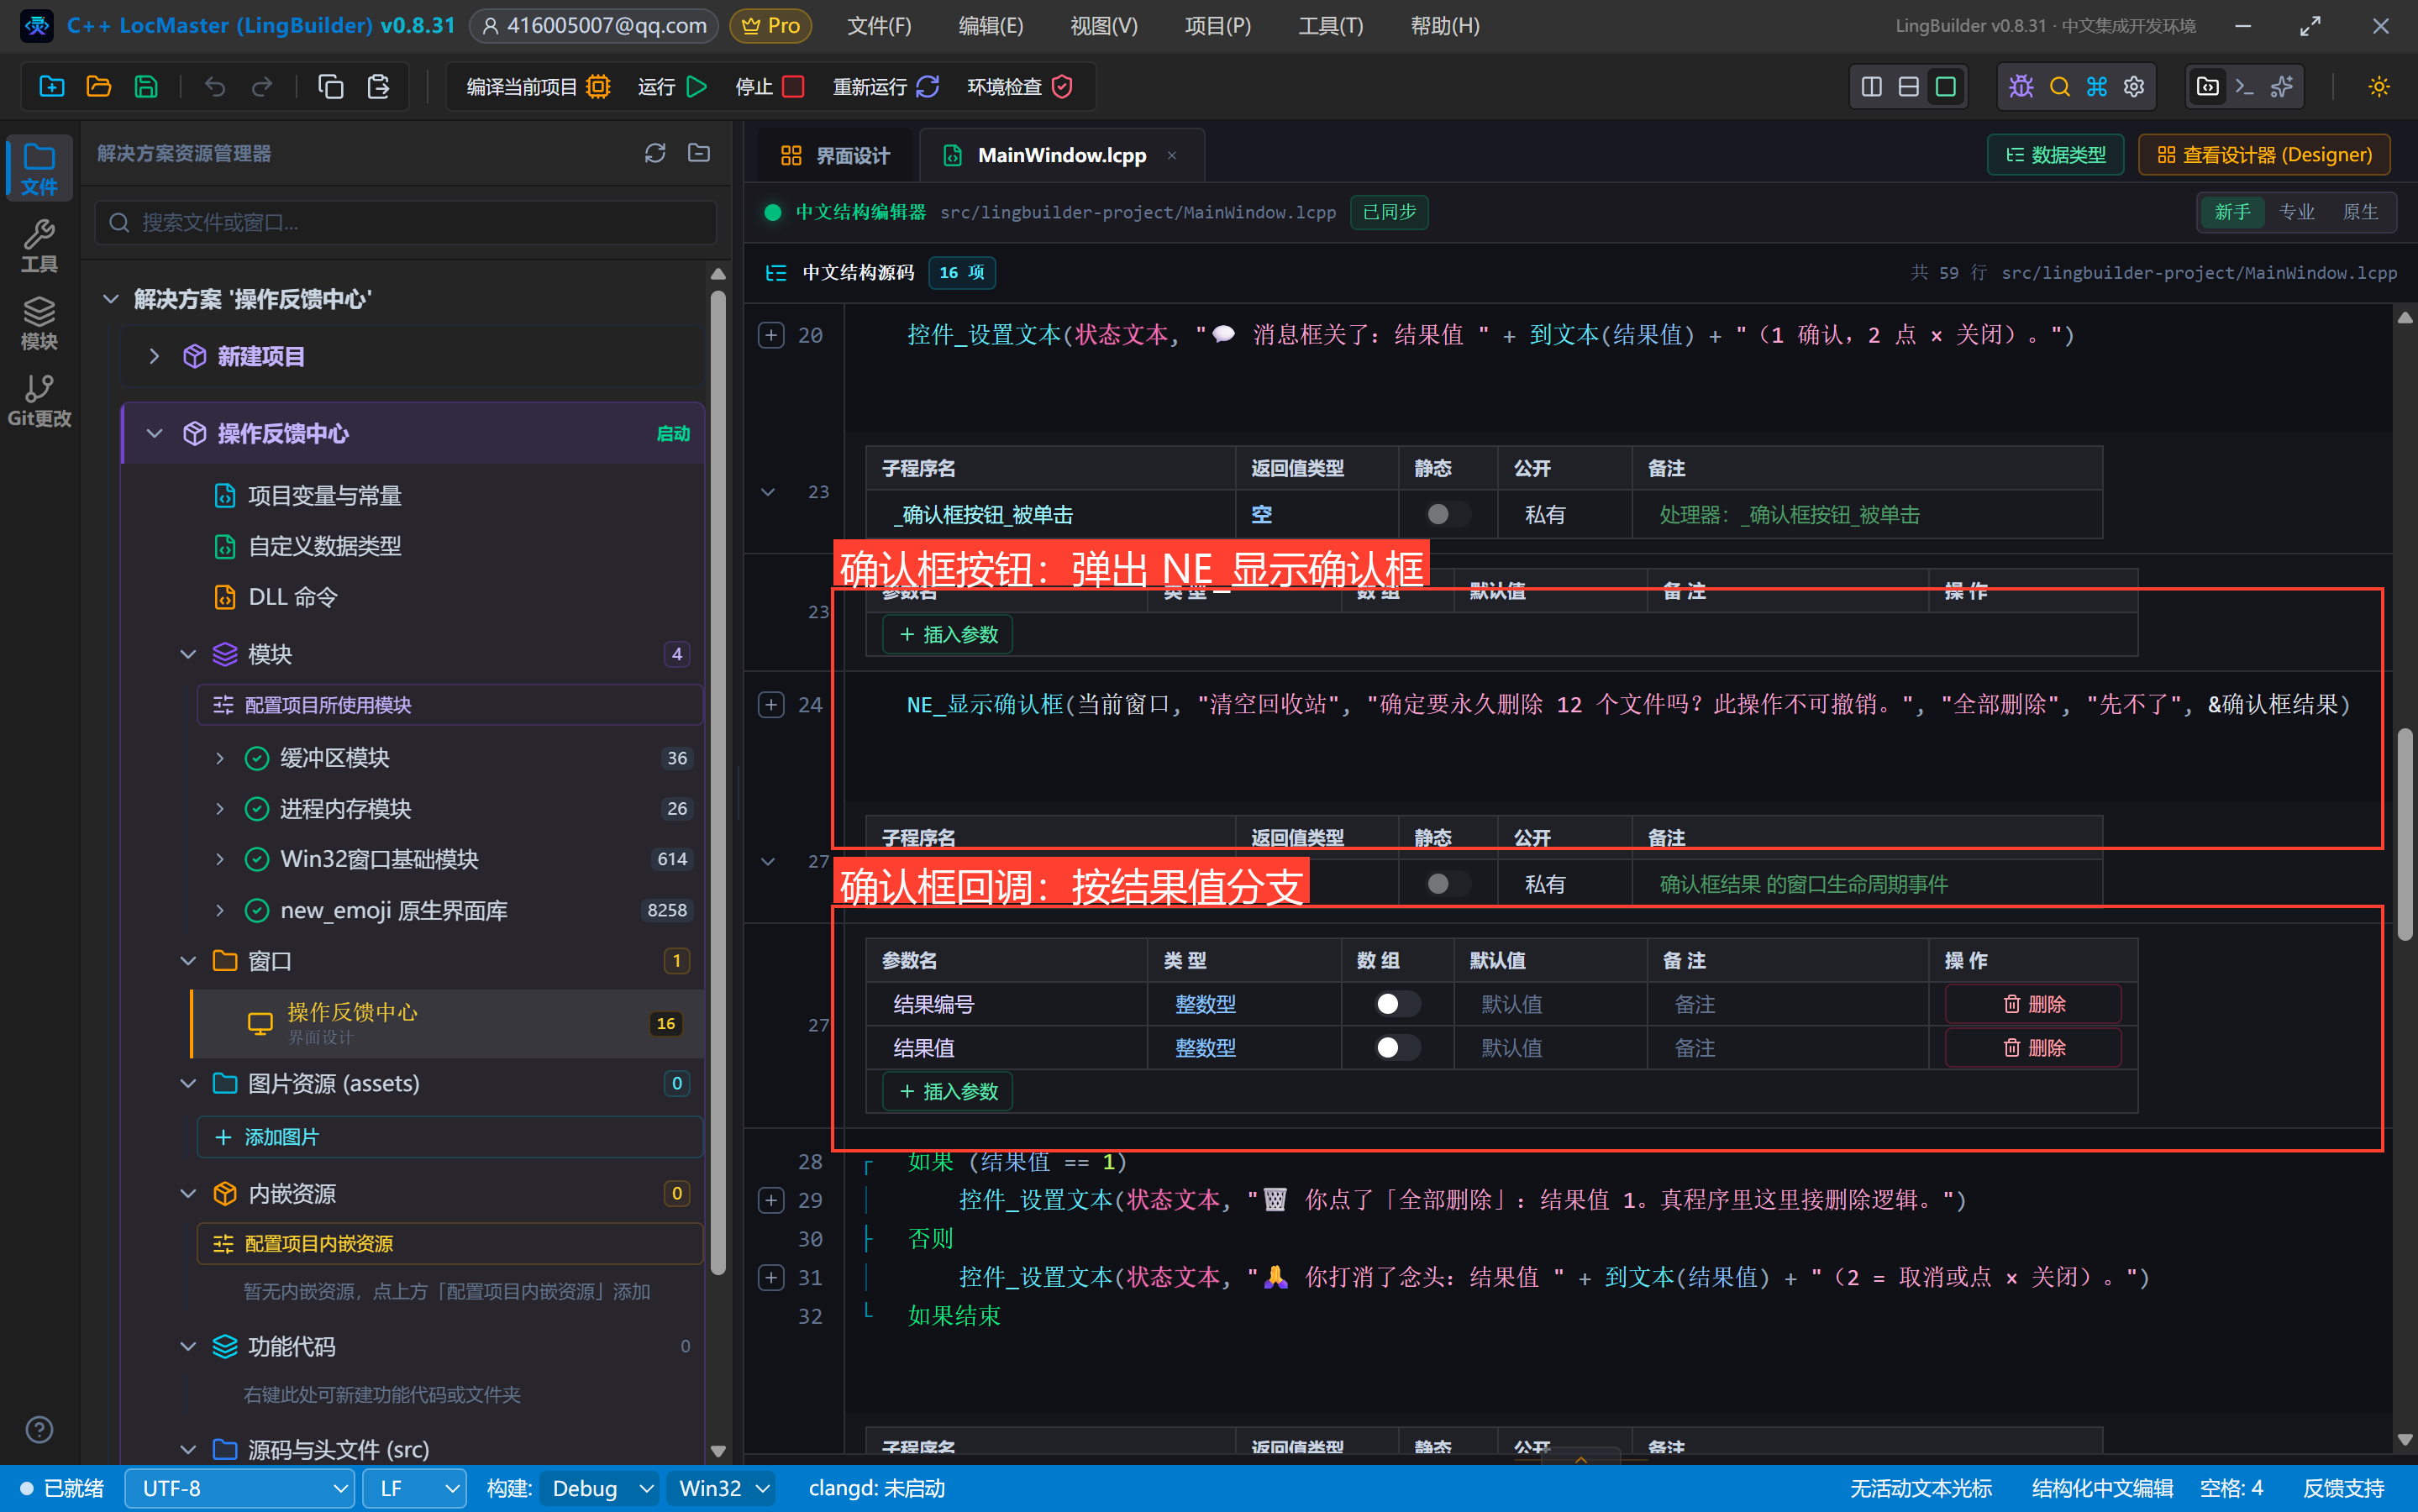This screenshot has width=2418, height=1512.
Task: Click the sparkle AI assistant icon
Action: tap(2282, 87)
